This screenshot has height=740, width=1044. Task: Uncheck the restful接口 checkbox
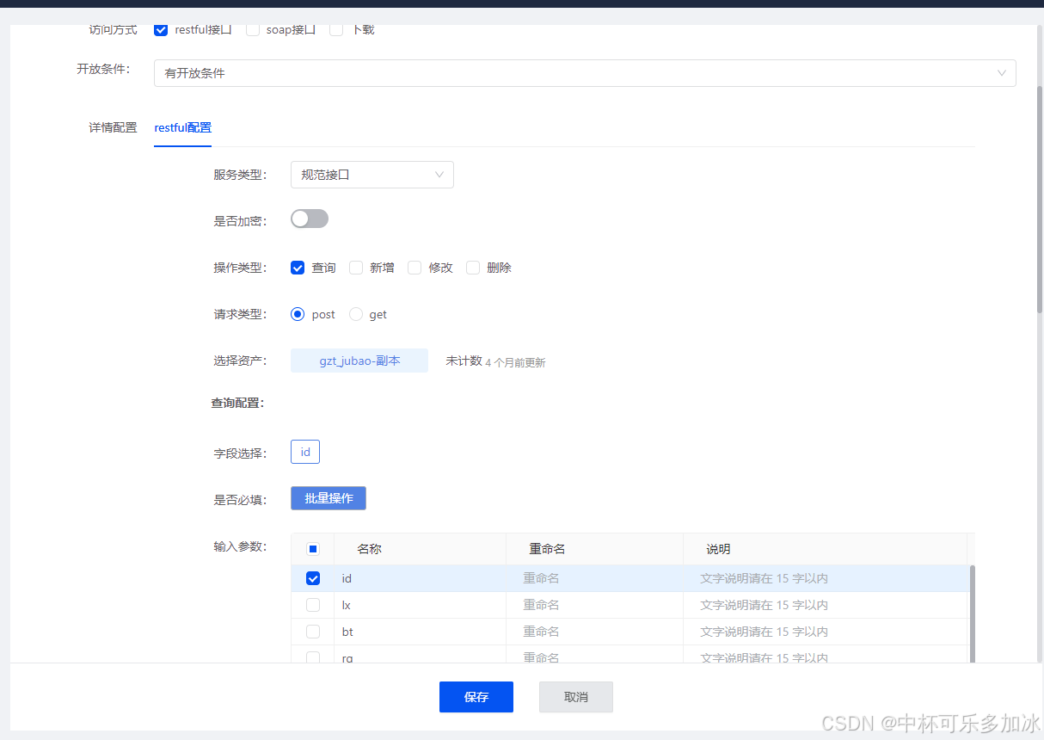tap(161, 30)
